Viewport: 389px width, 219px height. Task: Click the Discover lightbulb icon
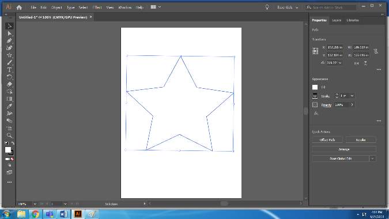tap(267, 7)
